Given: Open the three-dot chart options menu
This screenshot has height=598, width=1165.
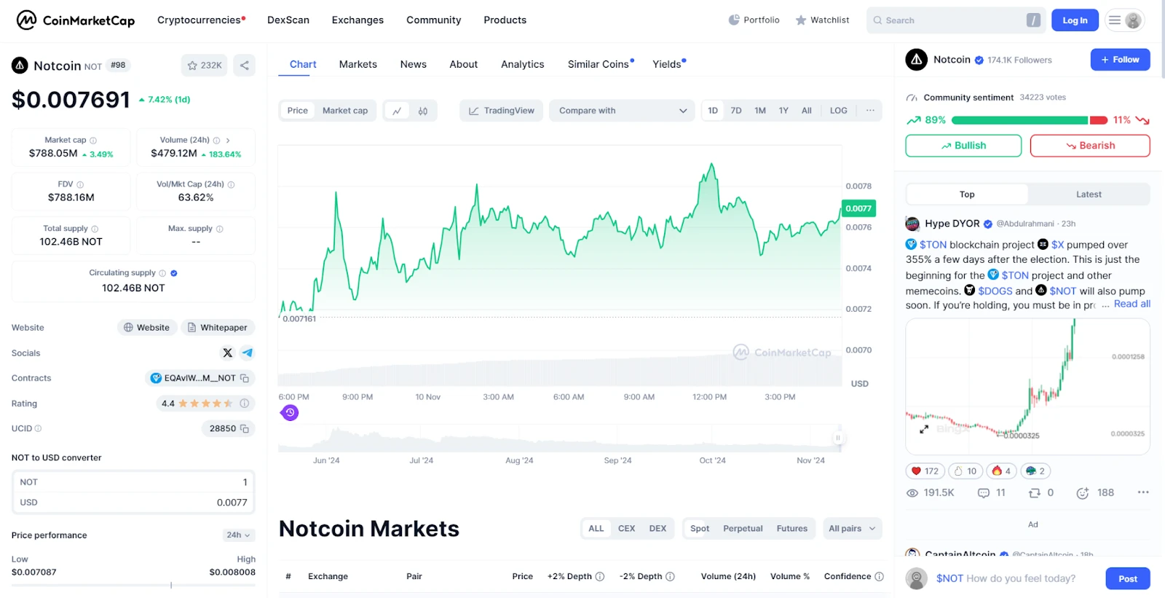Looking at the screenshot, I should [870, 111].
